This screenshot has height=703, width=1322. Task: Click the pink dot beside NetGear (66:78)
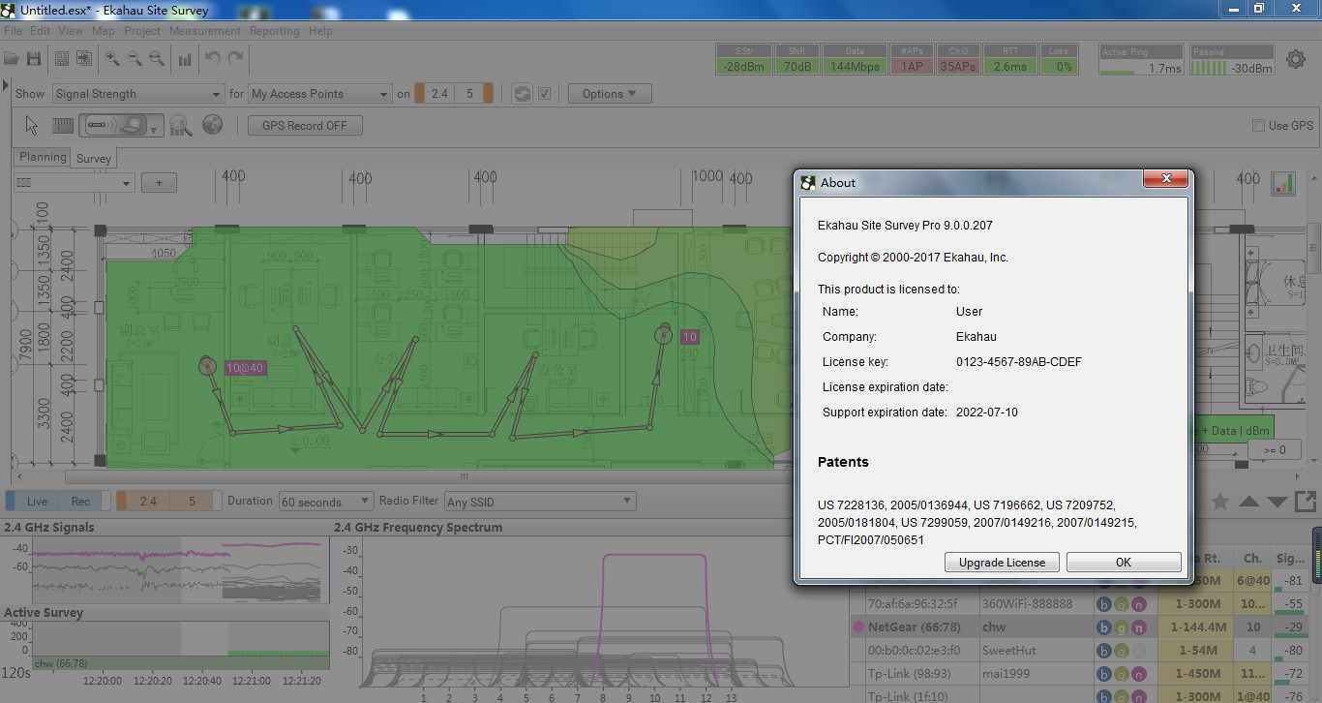click(x=857, y=627)
